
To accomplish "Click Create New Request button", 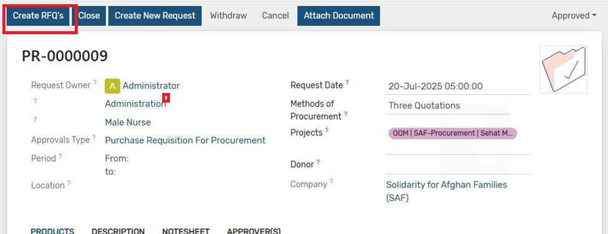I will (x=155, y=16).
